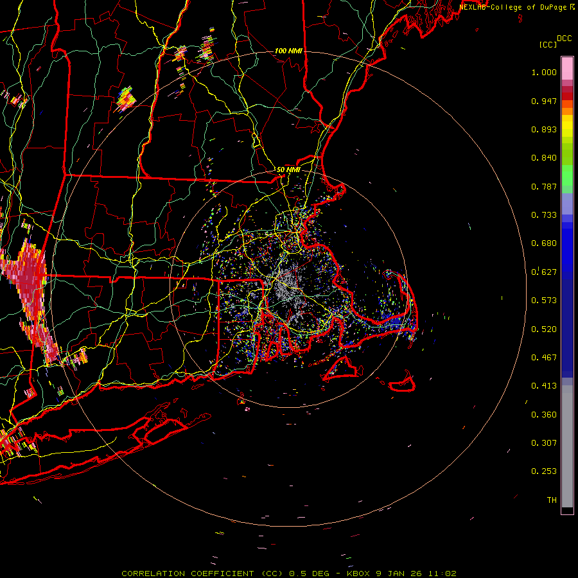
Task: Click the 100 NMI range ring label
Action: pos(288,51)
